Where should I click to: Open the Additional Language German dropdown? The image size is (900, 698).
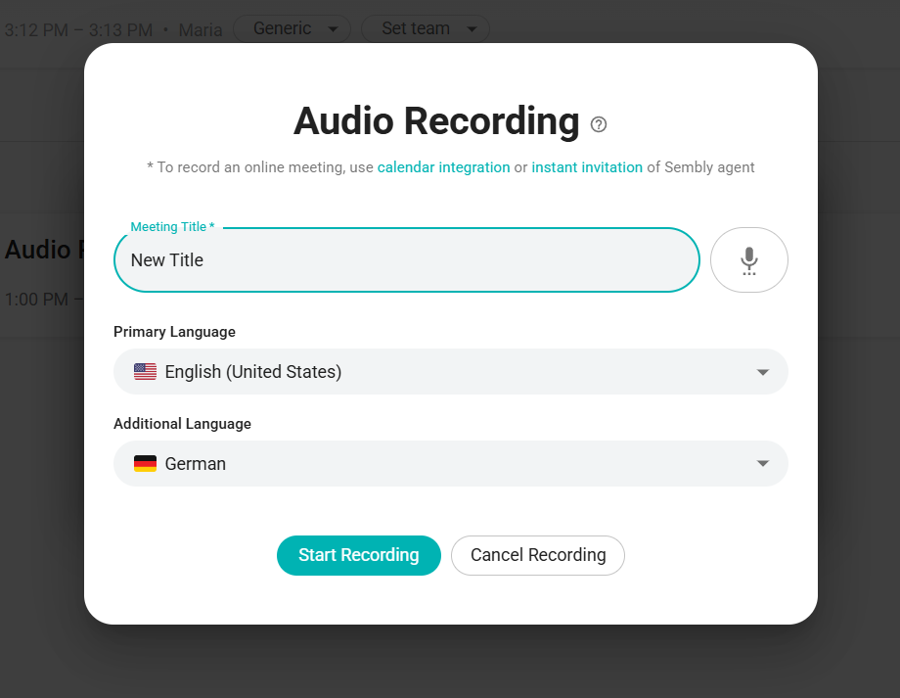click(450, 464)
